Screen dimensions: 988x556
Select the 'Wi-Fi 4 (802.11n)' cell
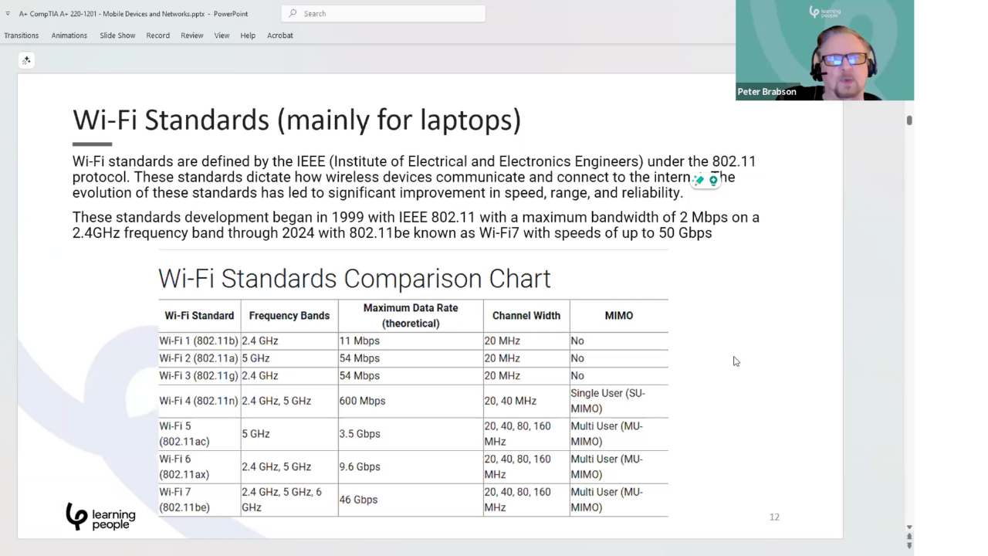click(198, 401)
